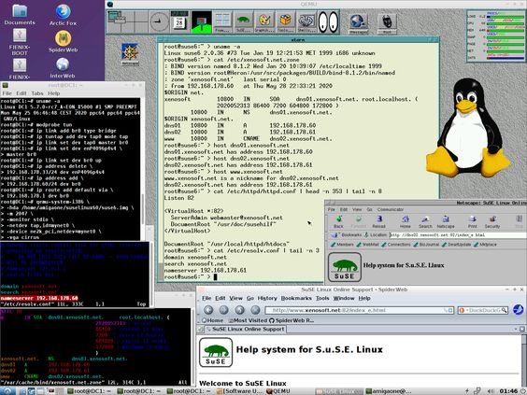Open Most Visited bookmarks dropdown
Viewport: 527px width, 395px height.
point(248,320)
